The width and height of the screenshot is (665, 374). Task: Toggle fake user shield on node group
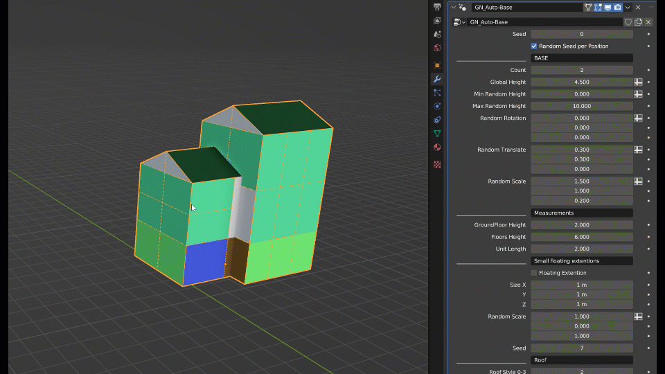tap(628, 22)
